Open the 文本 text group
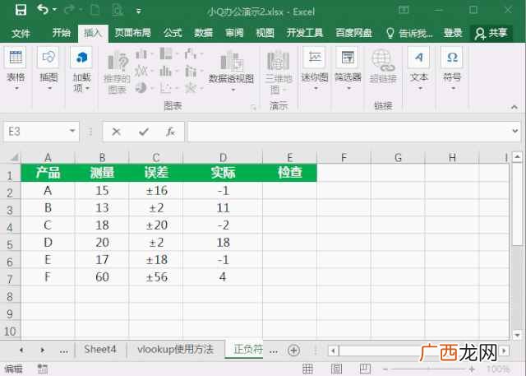 (x=418, y=70)
